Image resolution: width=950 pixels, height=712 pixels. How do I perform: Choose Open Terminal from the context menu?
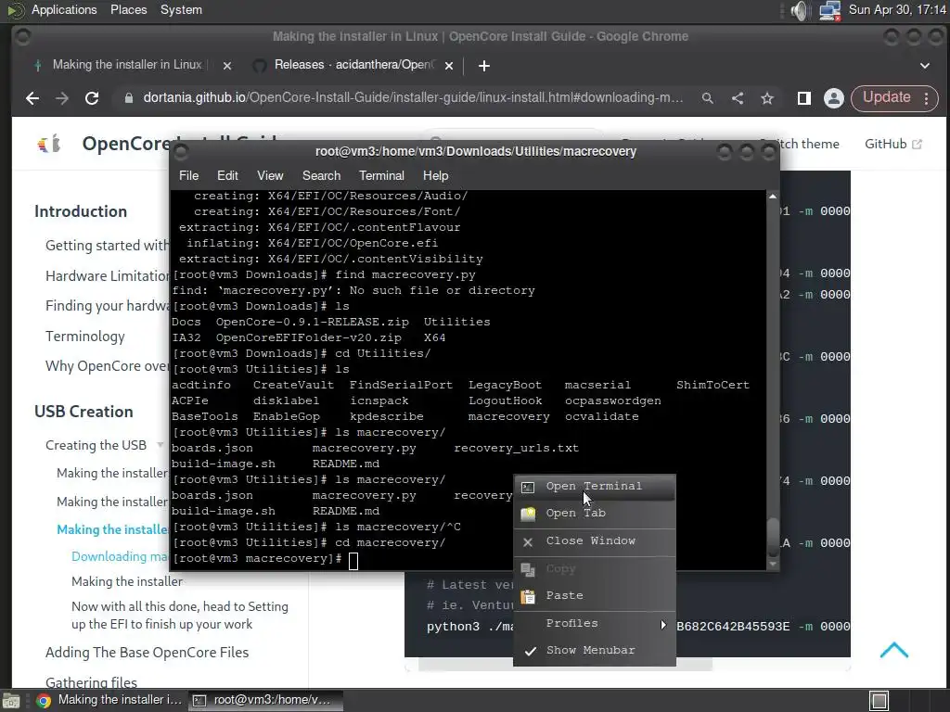(x=595, y=487)
